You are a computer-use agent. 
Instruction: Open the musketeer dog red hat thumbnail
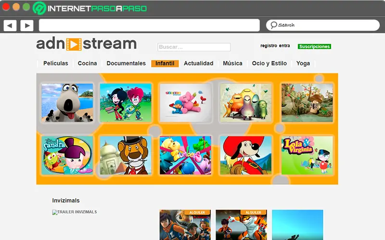coord(246,156)
